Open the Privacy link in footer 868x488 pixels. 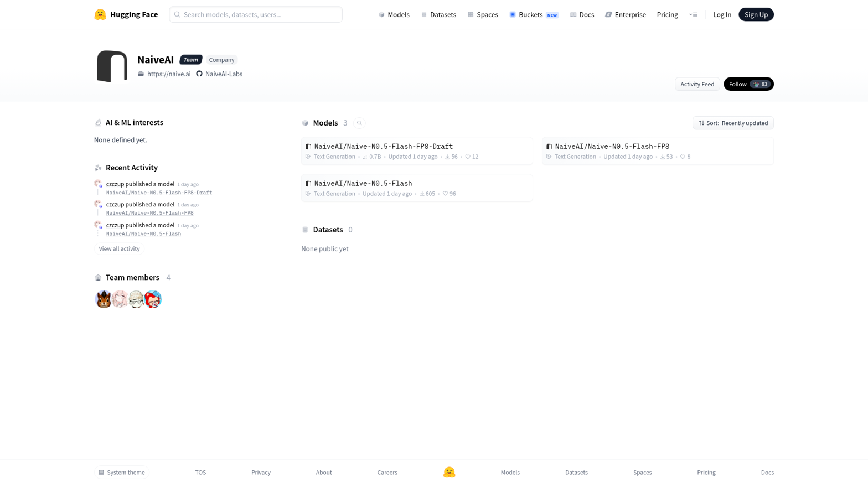261,472
